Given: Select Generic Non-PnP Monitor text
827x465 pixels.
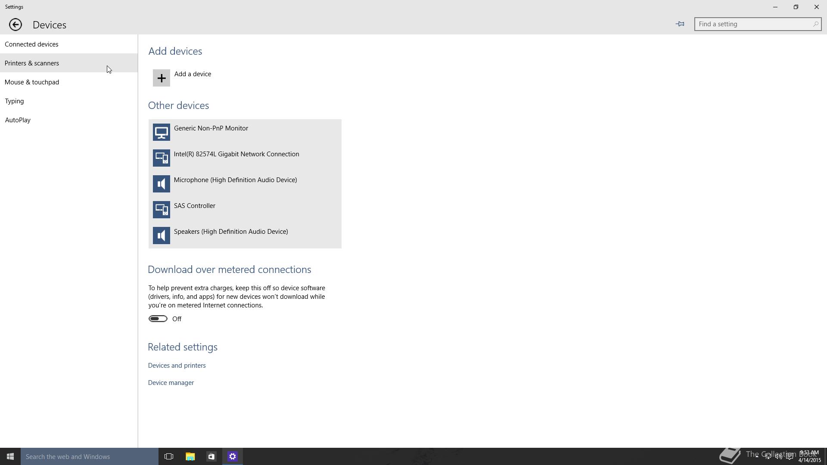Looking at the screenshot, I should [x=211, y=128].
